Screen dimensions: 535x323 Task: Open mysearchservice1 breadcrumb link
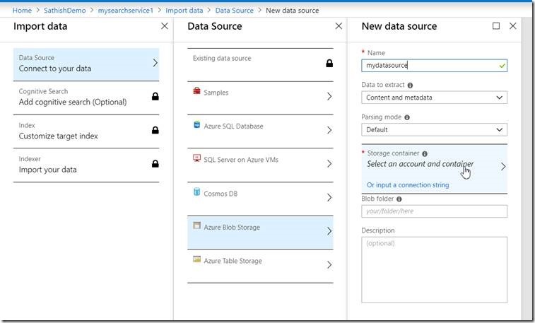pyautogui.click(x=126, y=11)
